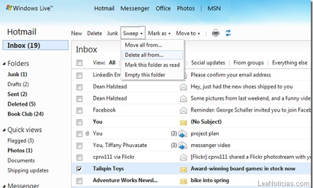Image resolution: width=313 pixels, height=188 pixels.
Task: Click unread envelope icon beside board games message
Action: click(x=183, y=169)
